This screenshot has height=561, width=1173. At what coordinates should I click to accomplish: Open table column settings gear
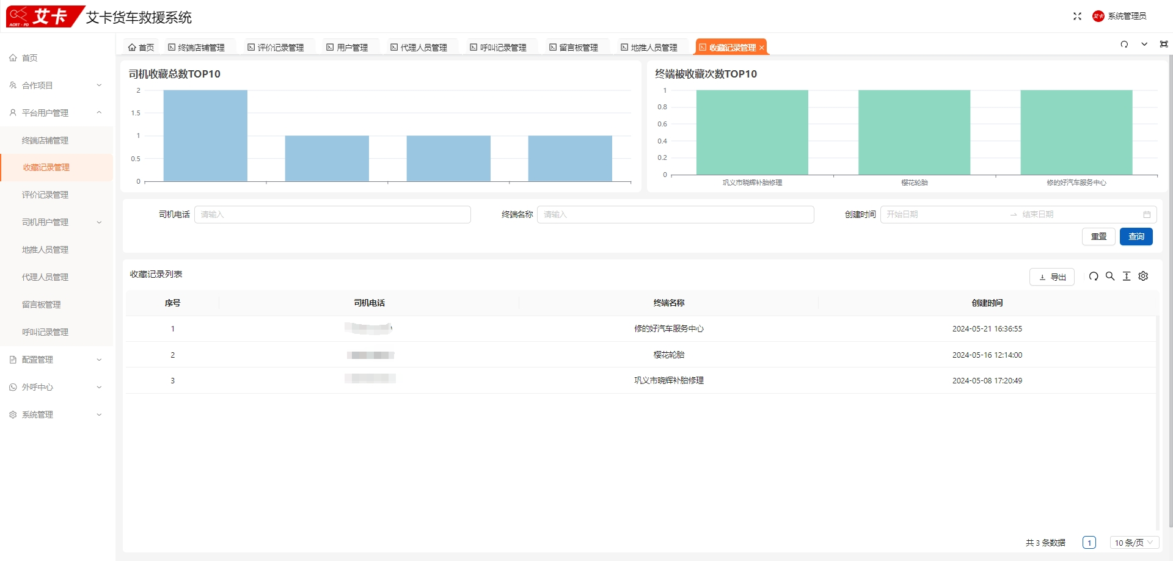pos(1143,277)
